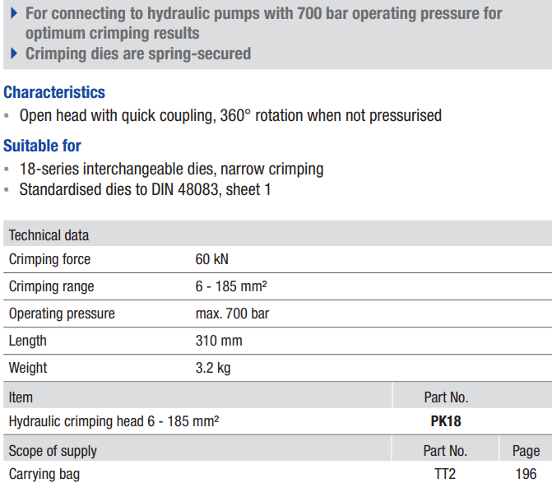Select the 'Suitable for' heading
552x483 pixels.
click(x=42, y=146)
